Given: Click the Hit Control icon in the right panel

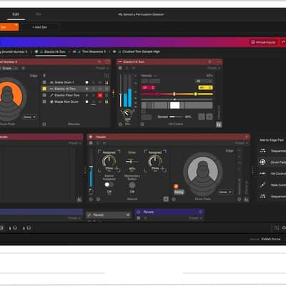Looking at the screenshot, I should [x=262, y=174].
